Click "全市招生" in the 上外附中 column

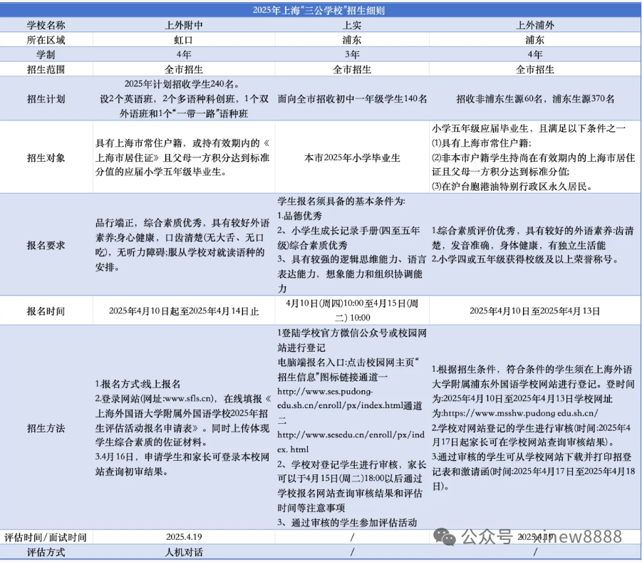point(183,69)
